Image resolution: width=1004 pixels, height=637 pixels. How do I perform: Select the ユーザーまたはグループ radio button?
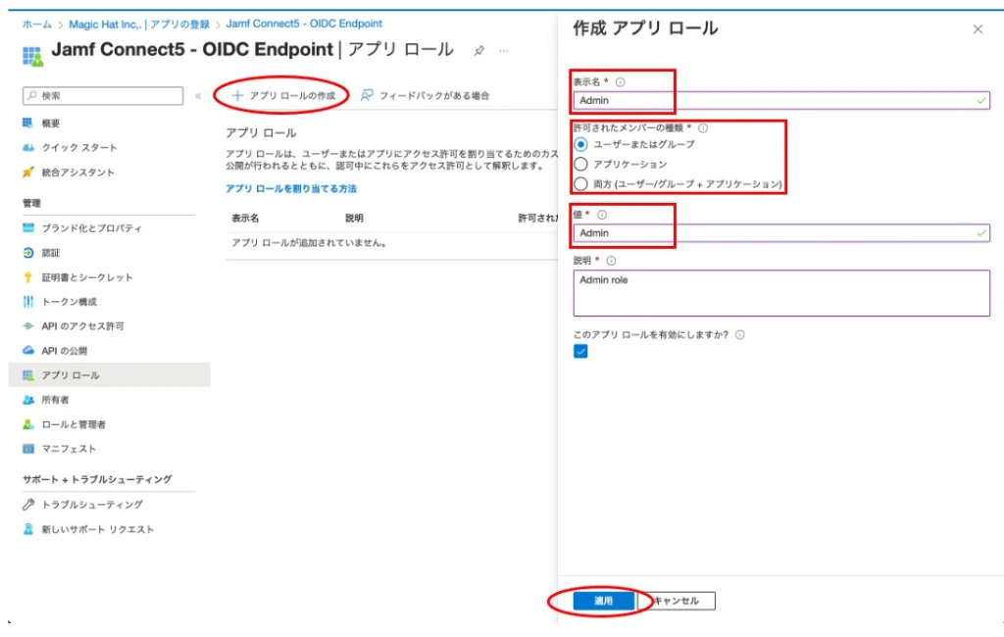580,144
